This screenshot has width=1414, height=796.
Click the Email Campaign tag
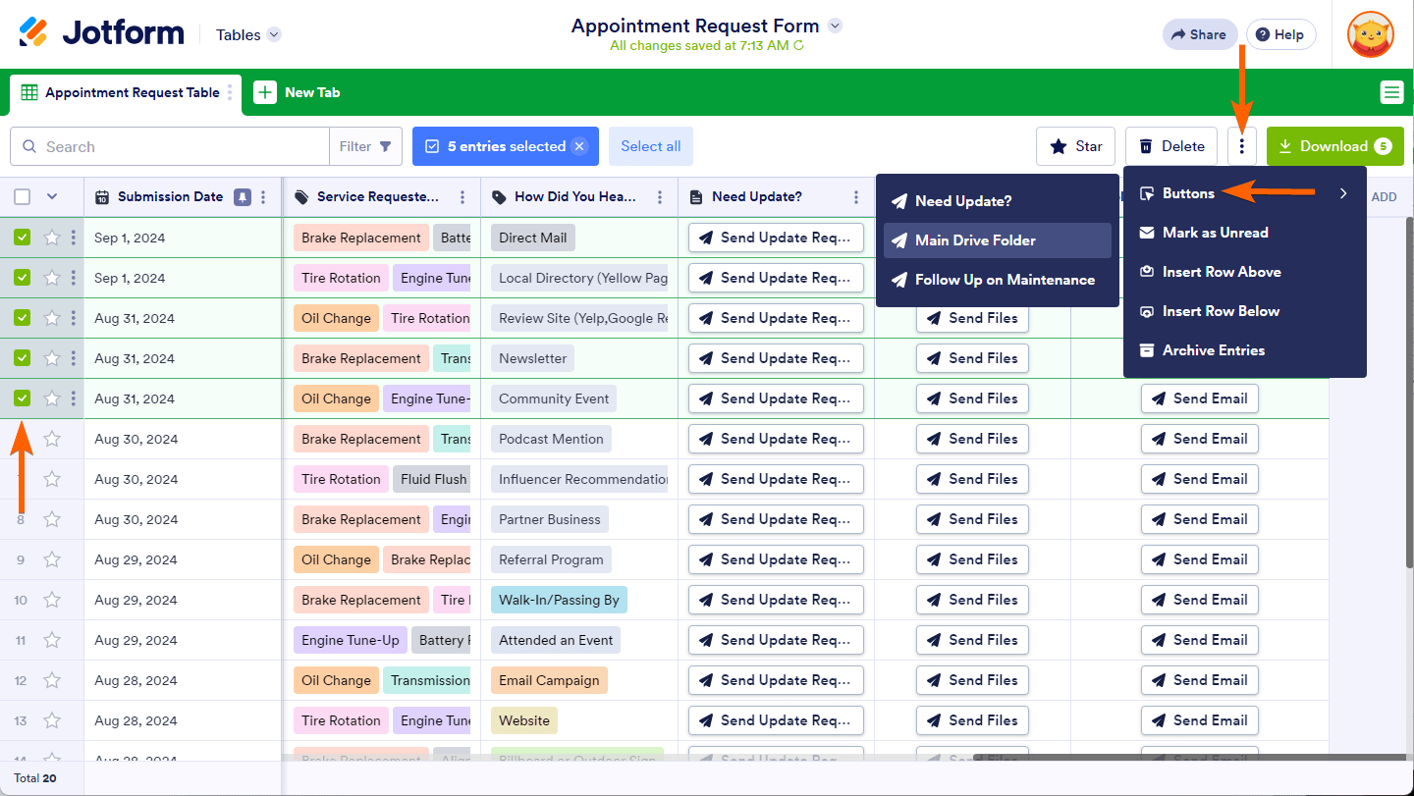point(549,680)
